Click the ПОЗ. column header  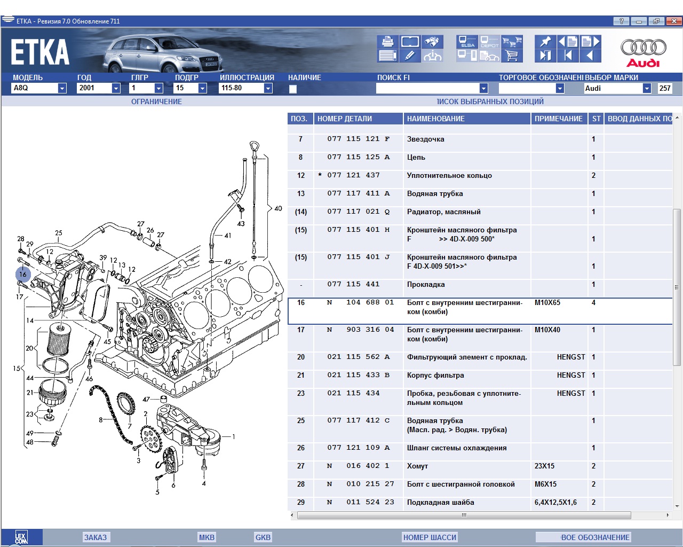coord(300,119)
